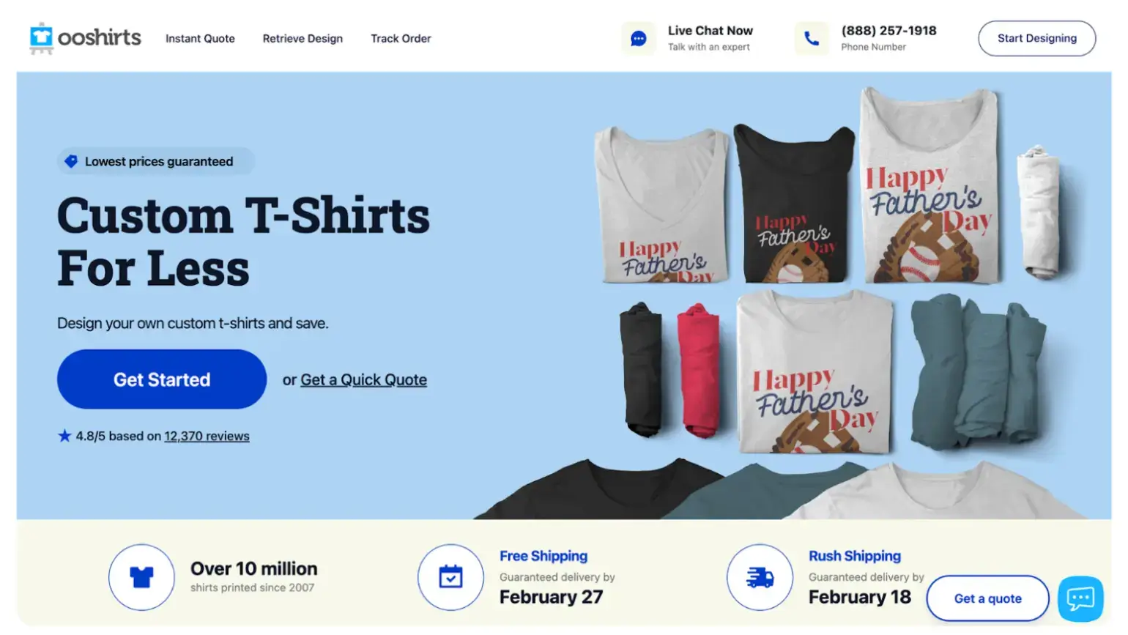Click the blue star rating icon
Viewport: 1128px width, 635px height.
[64, 436]
